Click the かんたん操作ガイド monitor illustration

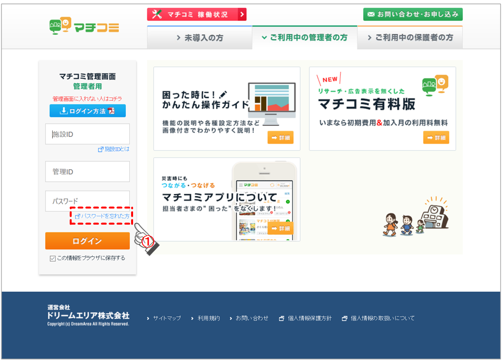click(272, 104)
